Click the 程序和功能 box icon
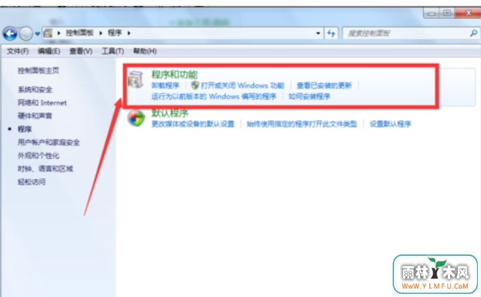The width and height of the screenshot is (481, 297). pyautogui.click(x=135, y=80)
